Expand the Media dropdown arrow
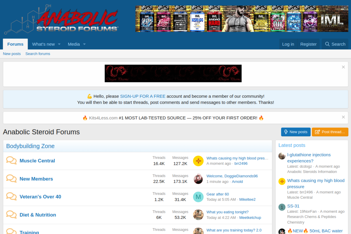The height and width of the screenshot is (234, 351). click(x=84, y=44)
